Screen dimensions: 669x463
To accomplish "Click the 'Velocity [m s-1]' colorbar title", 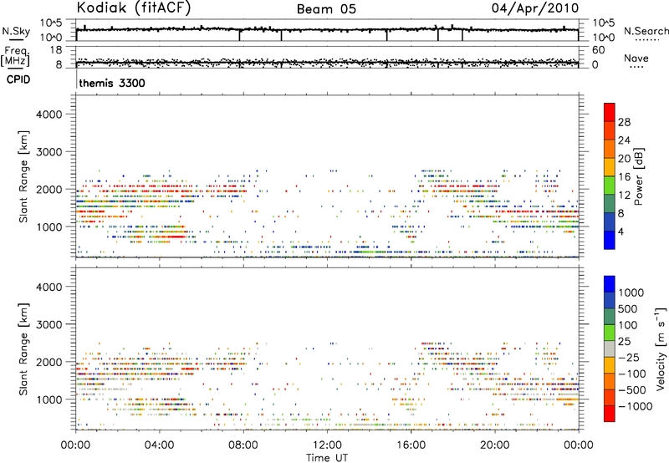I will 661,348.
